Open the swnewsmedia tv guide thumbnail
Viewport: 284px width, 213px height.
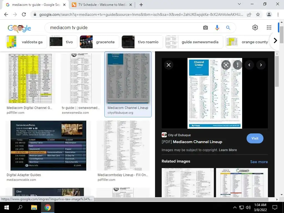coord(81,78)
